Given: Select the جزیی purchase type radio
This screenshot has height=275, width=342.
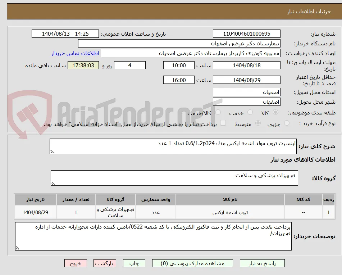Looking at the screenshot, I should click(x=287, y=123).
